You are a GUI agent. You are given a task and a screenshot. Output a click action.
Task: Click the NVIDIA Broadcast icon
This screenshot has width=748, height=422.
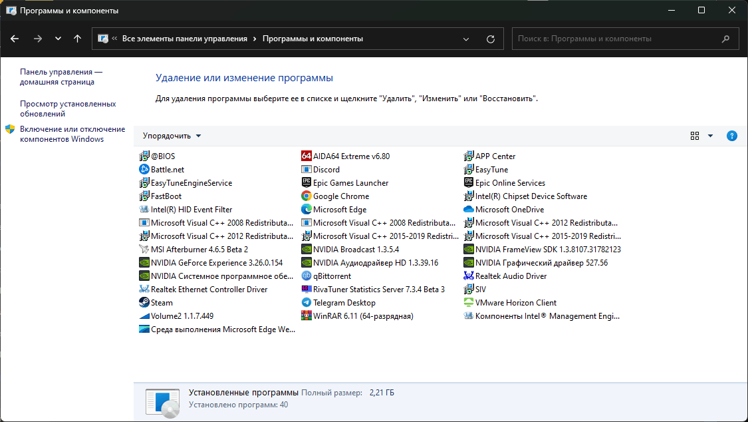[x=307, y=249]
